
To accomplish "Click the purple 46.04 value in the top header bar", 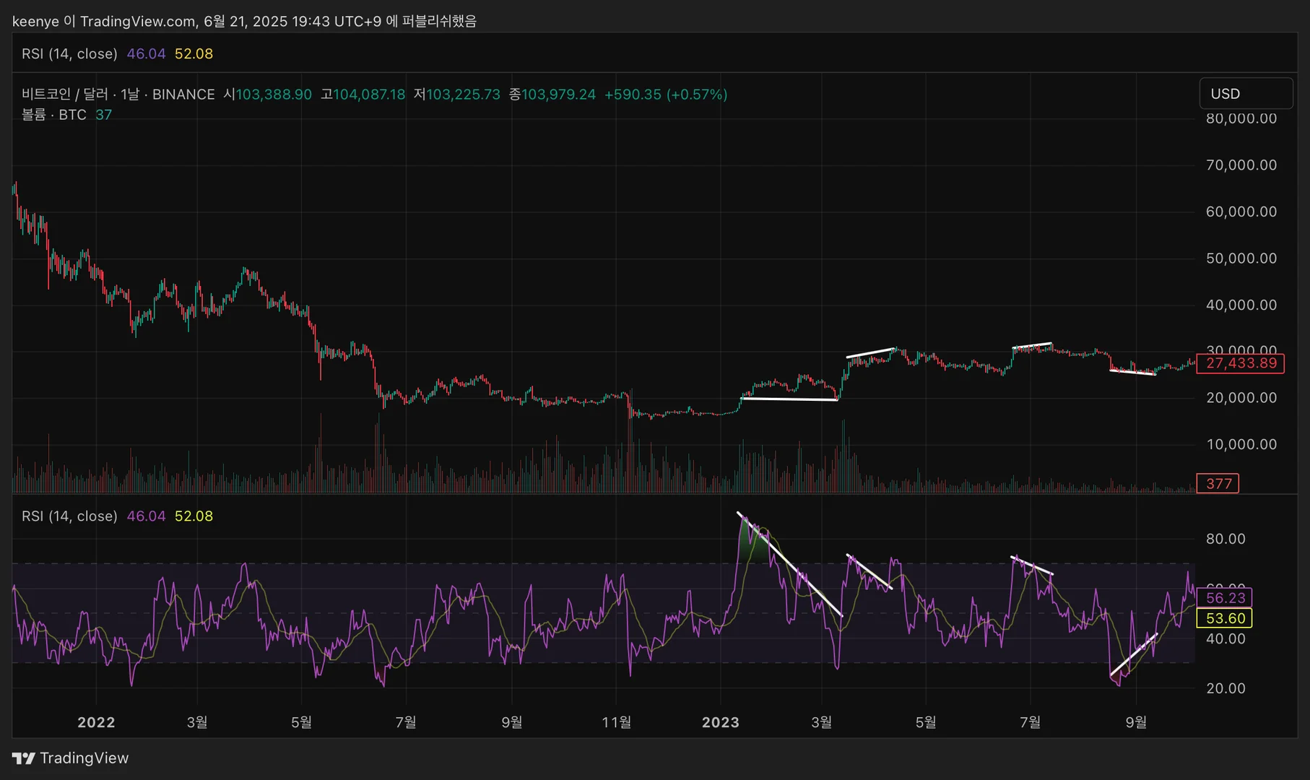I will click(x=146, y=53).
